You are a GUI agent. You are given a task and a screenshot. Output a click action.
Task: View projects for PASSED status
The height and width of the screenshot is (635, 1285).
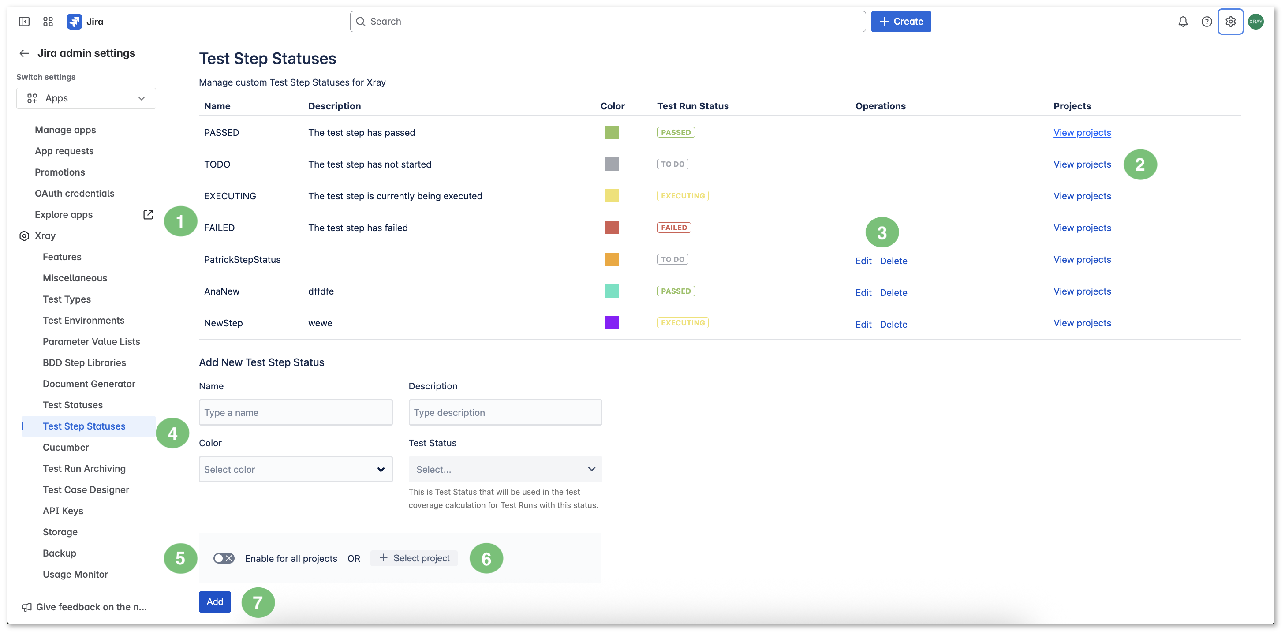click(1082, 133)
